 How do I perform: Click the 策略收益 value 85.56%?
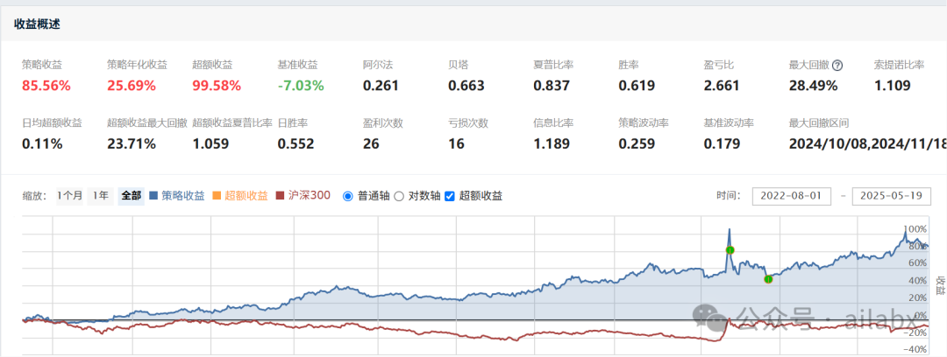pyautogui.click(x=46, y=86)
